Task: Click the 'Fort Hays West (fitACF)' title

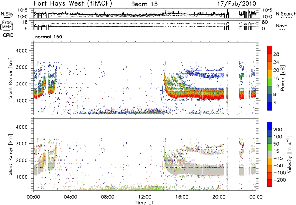Action: (x=73, y=4)
